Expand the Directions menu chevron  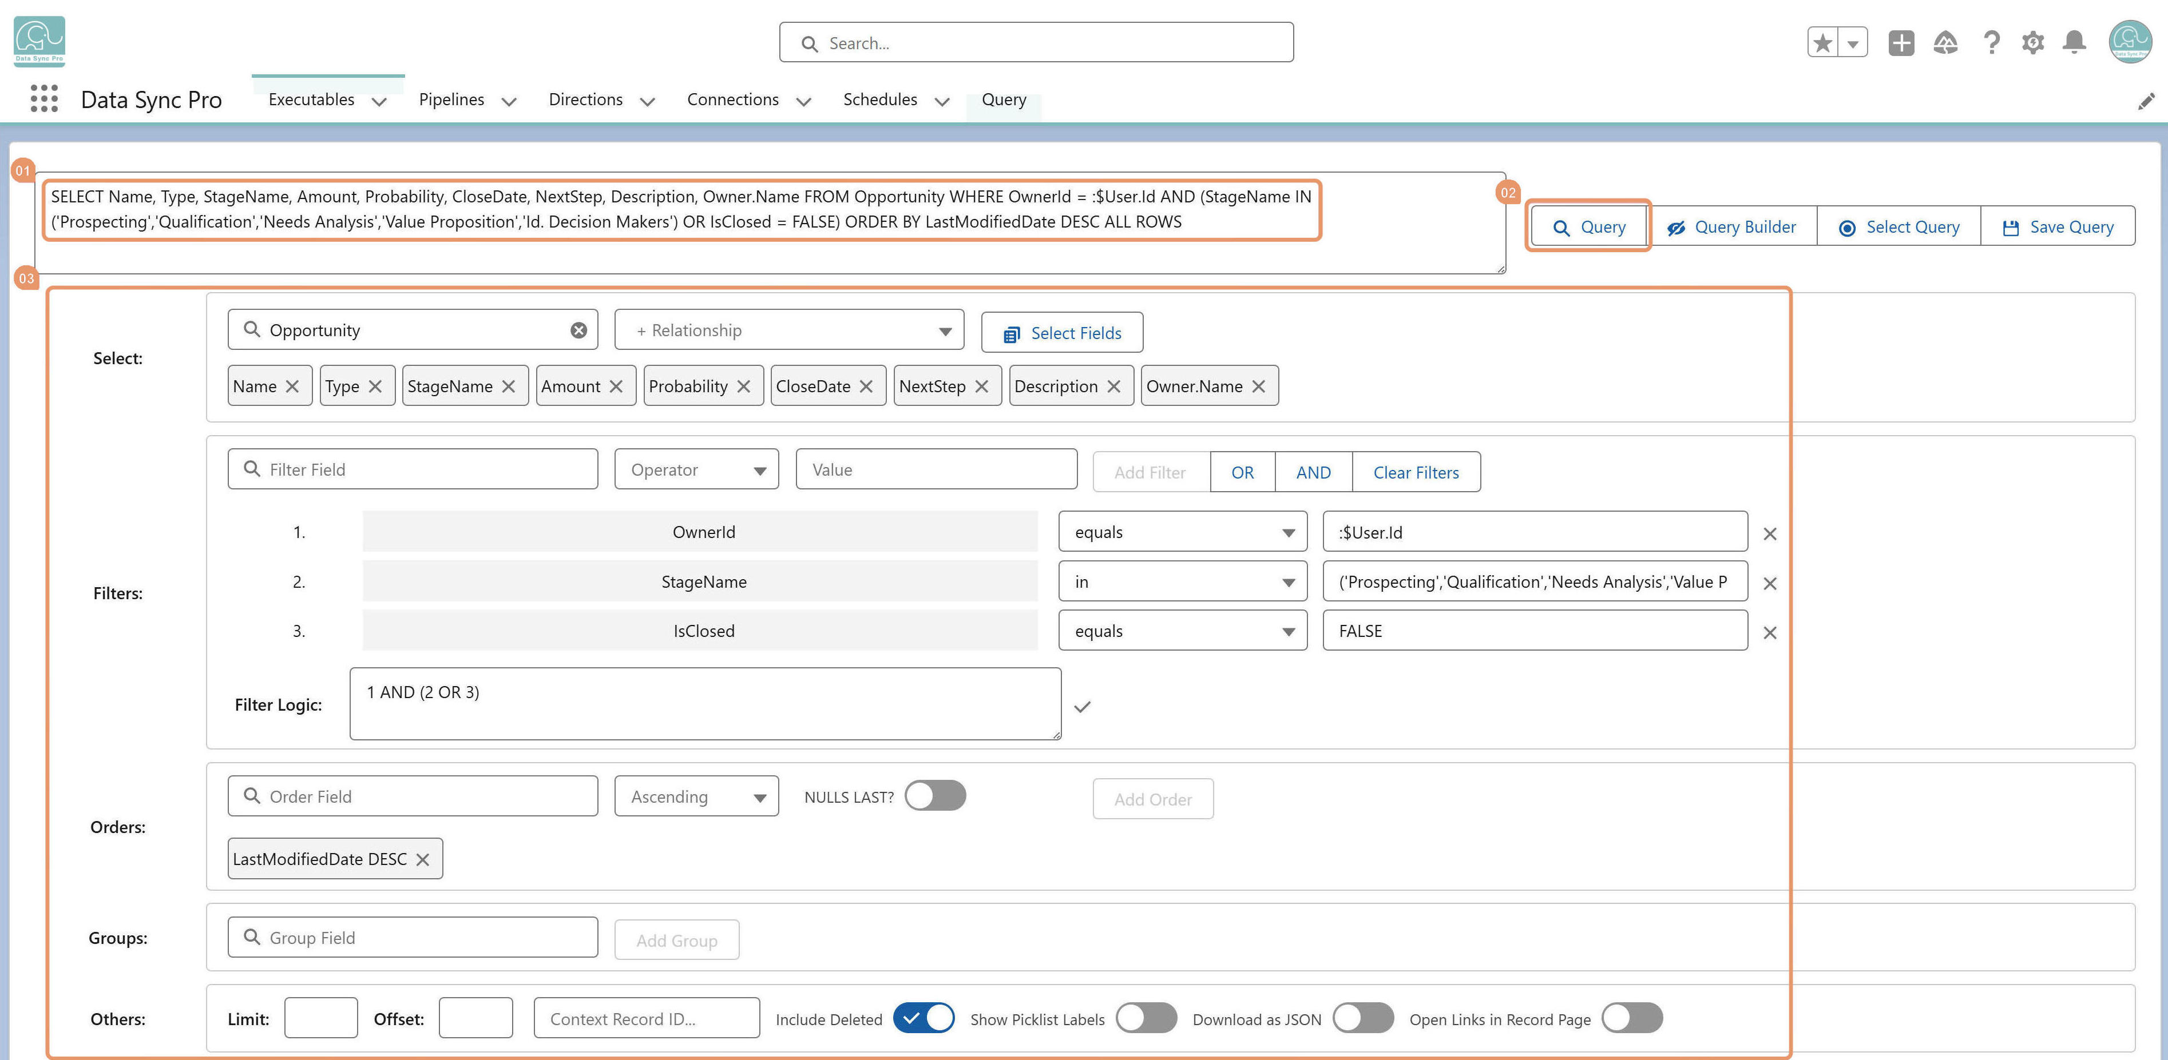647,102
